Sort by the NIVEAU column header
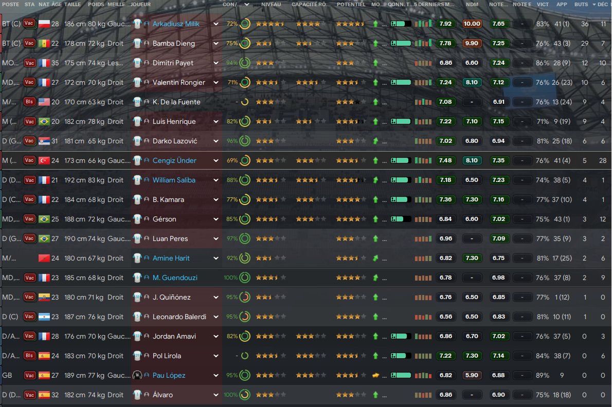Screen dimensions: 612x407 (271, 4)
